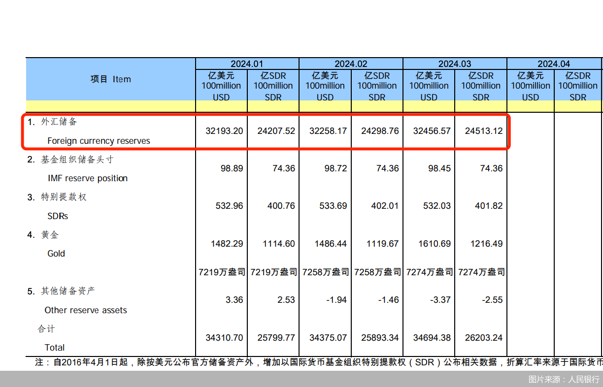Click 7219万盎司 in the 2024.01 USD column
603x387 pixels.
coord(222,272)
